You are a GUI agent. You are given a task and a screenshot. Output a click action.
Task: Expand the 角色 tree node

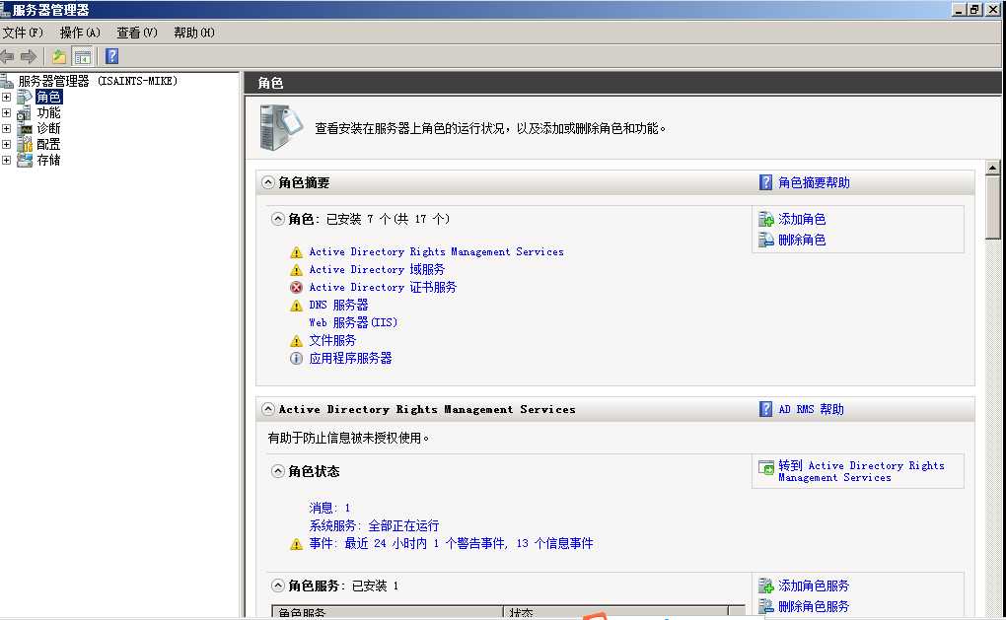7,97
